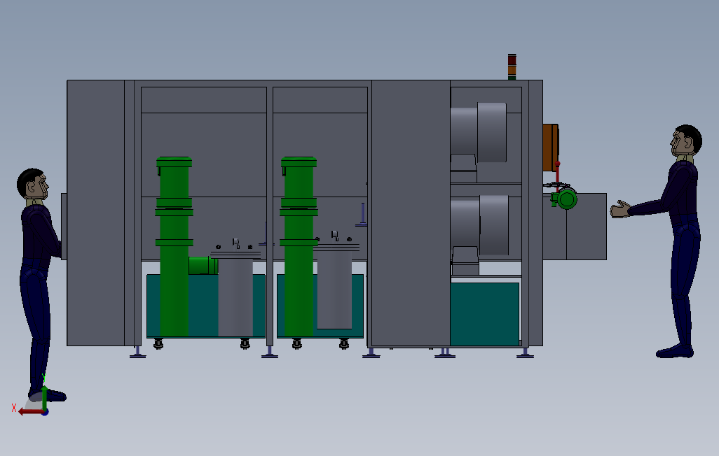This screenshot has height=456, width=719.
Task: Select the signal tower light atop the machine
Action: pyautogui.click(x=512, y=67)
